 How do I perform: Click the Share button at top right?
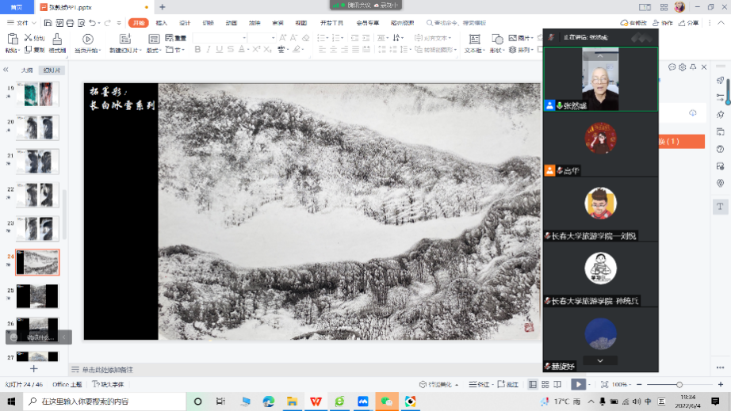click(x=688, y=23)
